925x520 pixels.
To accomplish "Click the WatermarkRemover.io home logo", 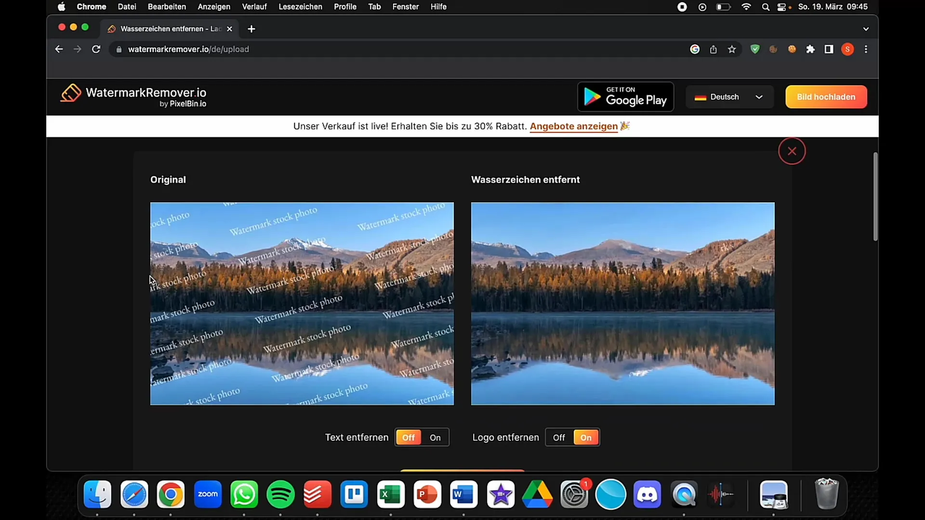I will point(133,96).
